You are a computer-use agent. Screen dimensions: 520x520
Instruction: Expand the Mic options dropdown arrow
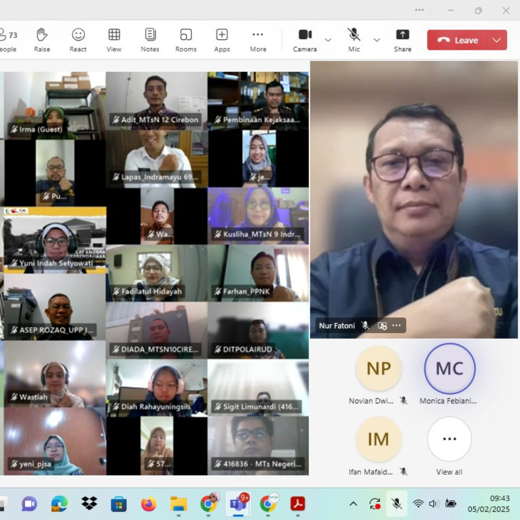(377, 40)
